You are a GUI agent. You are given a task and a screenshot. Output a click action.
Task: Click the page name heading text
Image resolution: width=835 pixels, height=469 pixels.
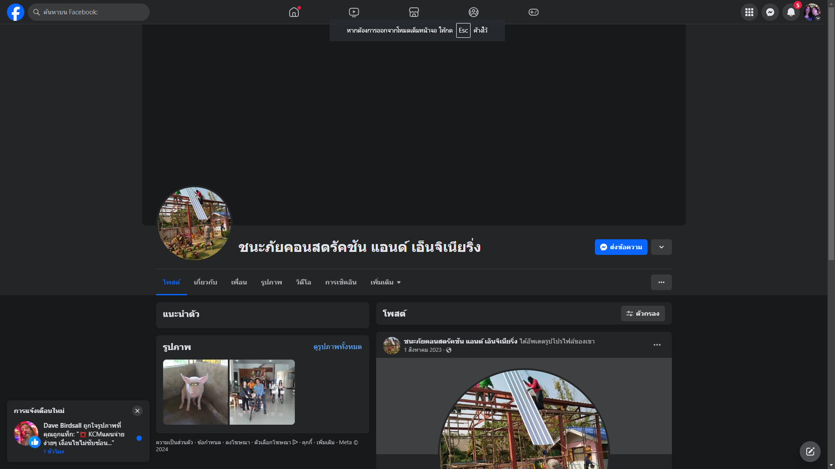360,247
